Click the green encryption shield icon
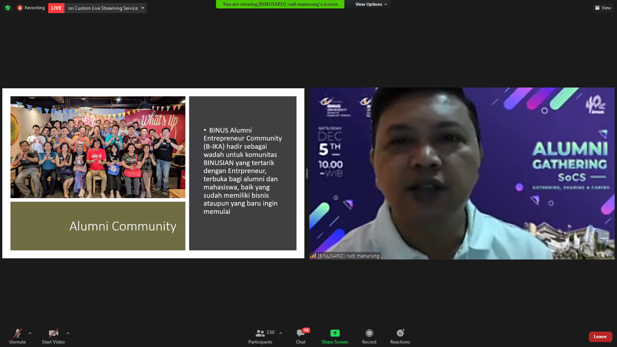Image resolution: width=617 pixels, height=347 pixels. point(8,8)
